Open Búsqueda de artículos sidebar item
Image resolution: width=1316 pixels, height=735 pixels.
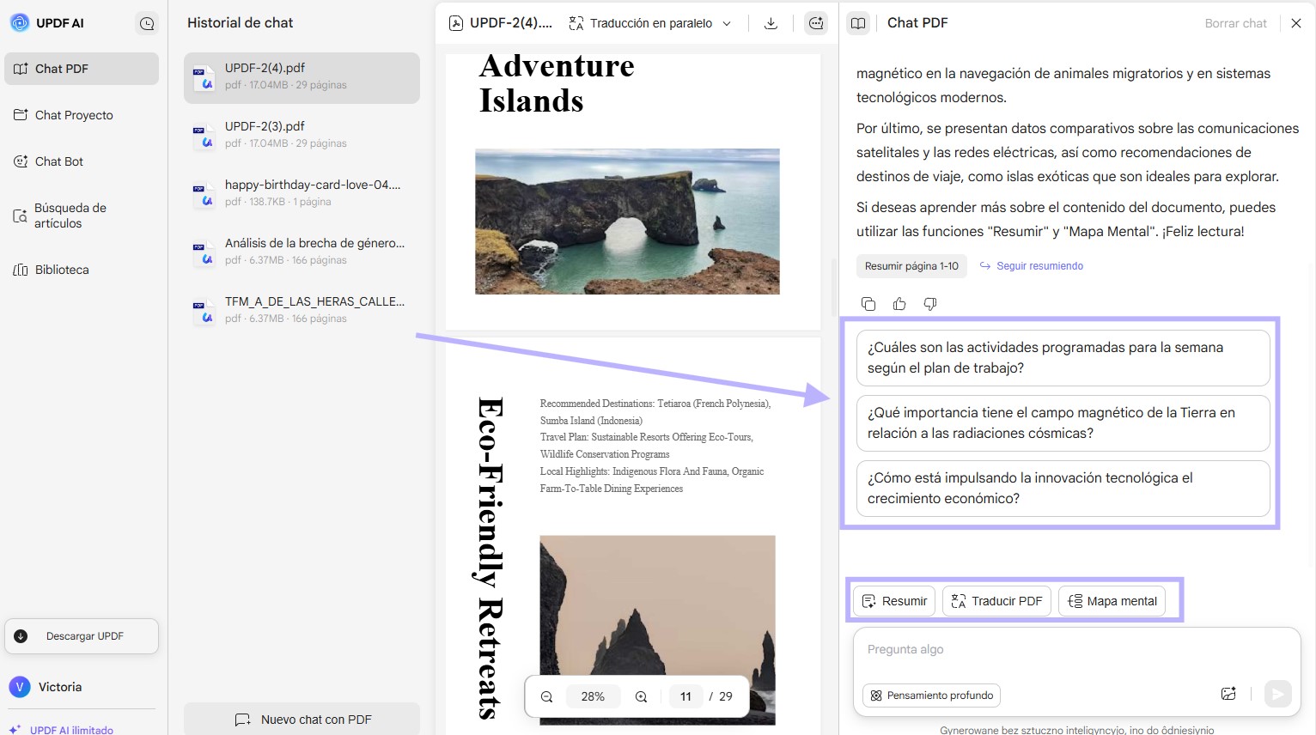82,216
